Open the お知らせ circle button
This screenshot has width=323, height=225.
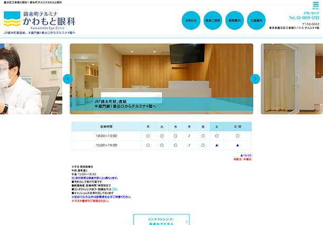coord(191,21)
